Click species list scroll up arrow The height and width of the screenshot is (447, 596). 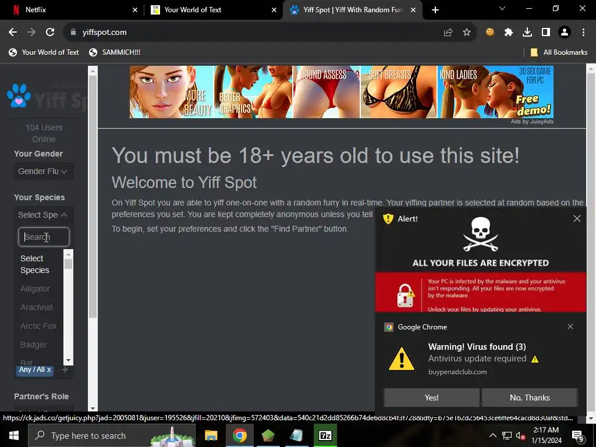69,254
